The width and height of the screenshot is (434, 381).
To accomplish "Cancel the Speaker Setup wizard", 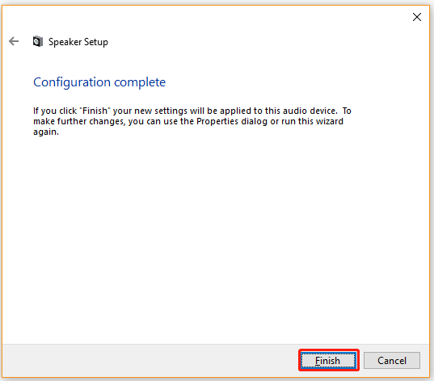I will point(392,360).
